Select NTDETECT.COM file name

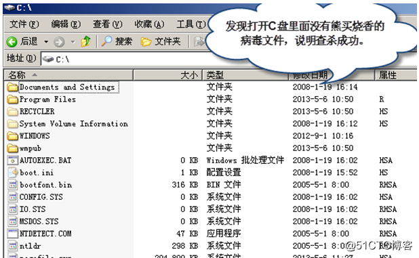coord(45,234)
